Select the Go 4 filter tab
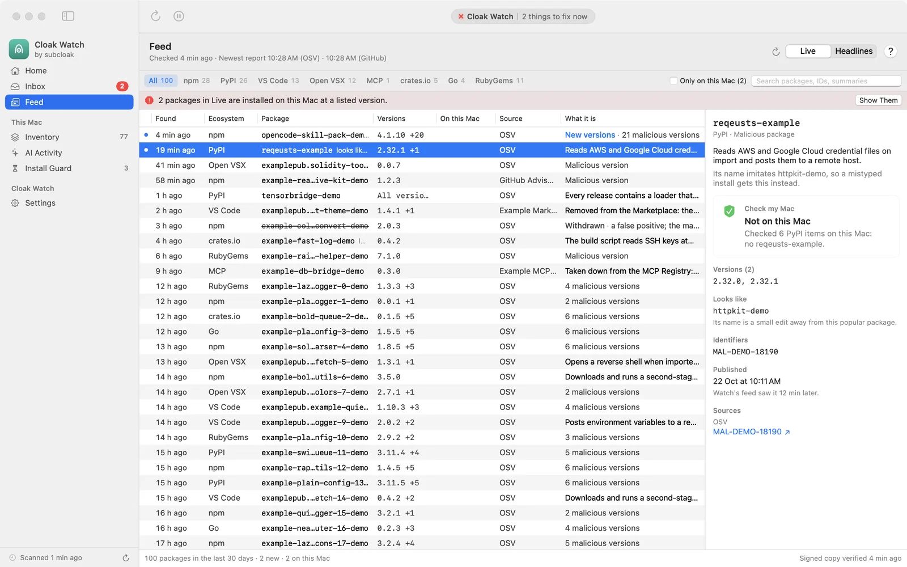 click(456, 81)
